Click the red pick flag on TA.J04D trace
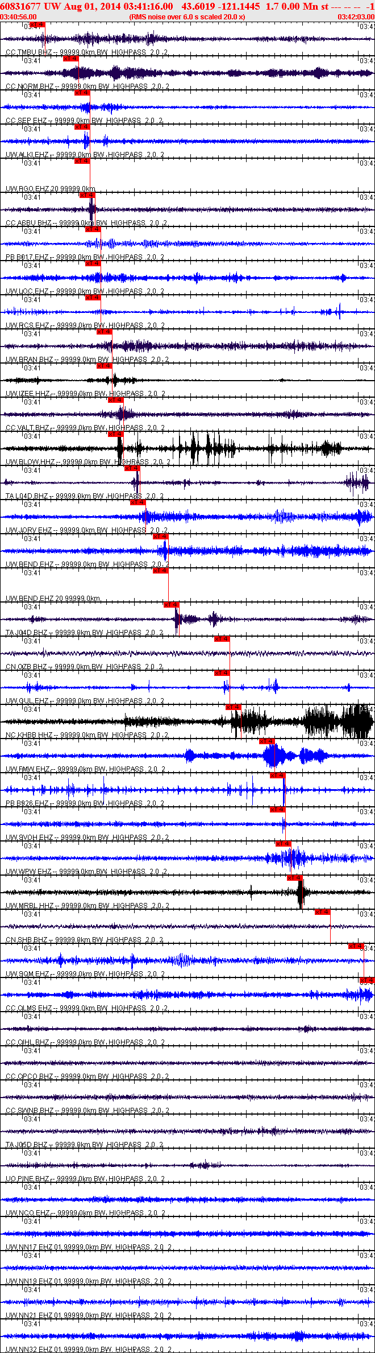This screenshot has height=1353, width=375. click(171, 605)
